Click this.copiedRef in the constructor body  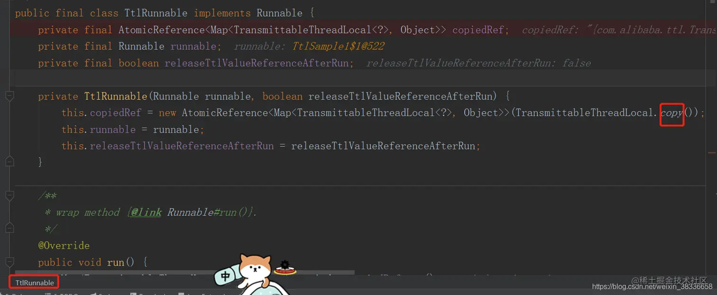[101, 113]
